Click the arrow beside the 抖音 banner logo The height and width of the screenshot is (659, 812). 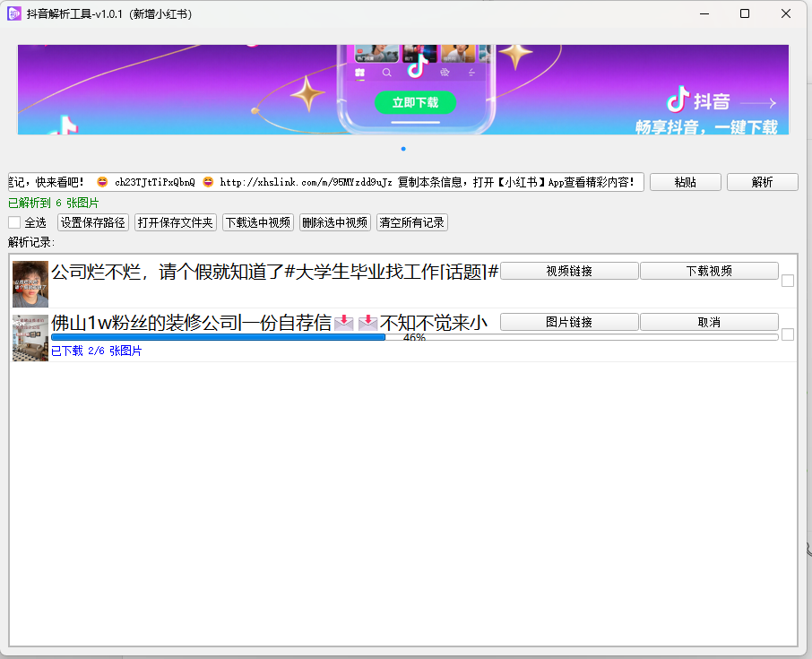758,103
